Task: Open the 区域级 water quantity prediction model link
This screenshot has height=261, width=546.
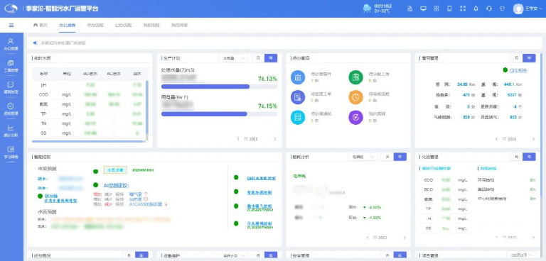Action: click(61, 199)
